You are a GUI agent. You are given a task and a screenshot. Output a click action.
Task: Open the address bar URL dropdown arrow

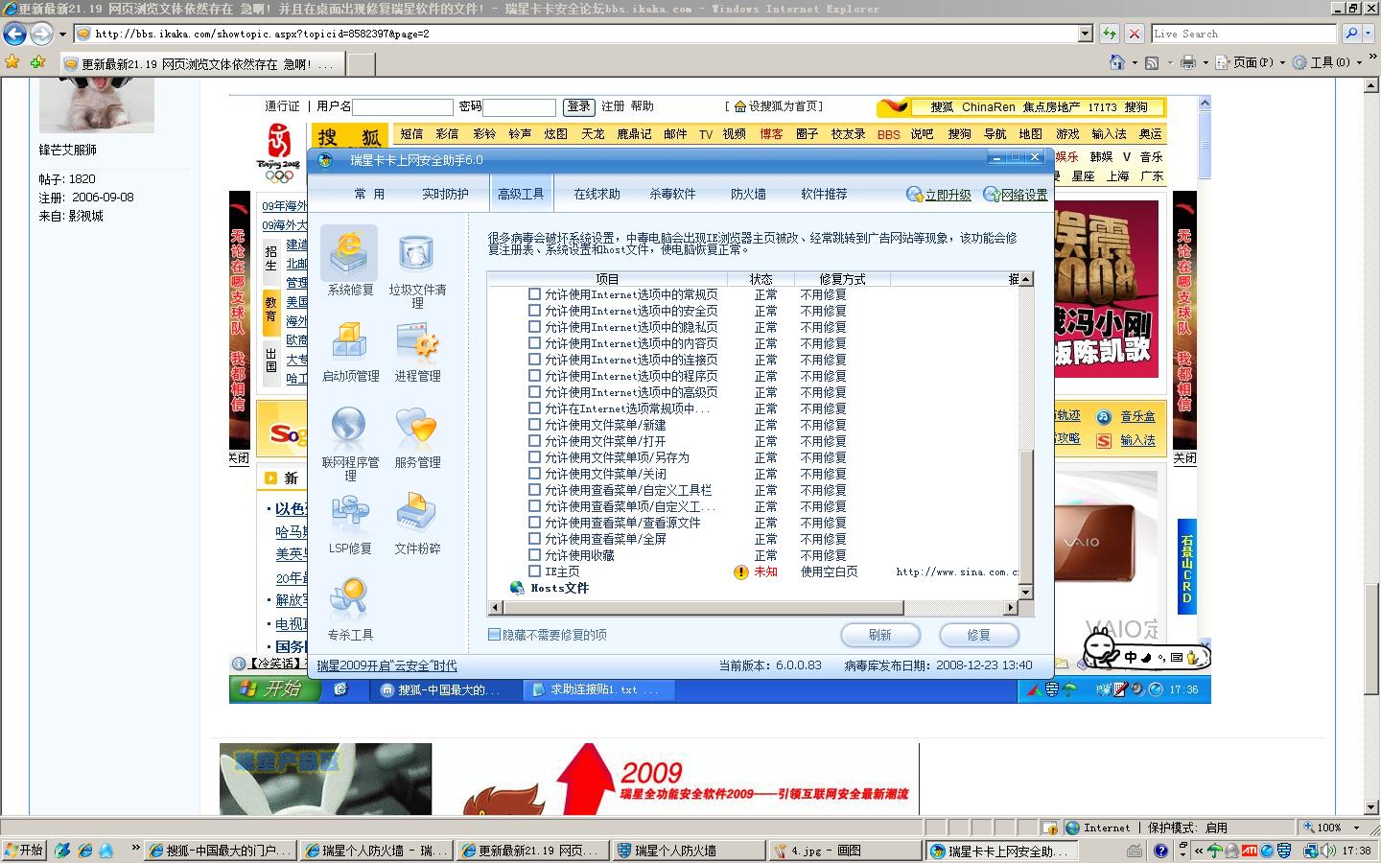1086,34
